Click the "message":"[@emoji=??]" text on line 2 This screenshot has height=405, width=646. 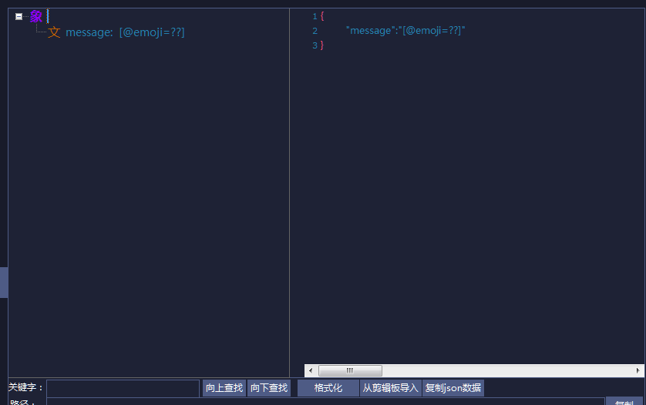coord(405,31)
